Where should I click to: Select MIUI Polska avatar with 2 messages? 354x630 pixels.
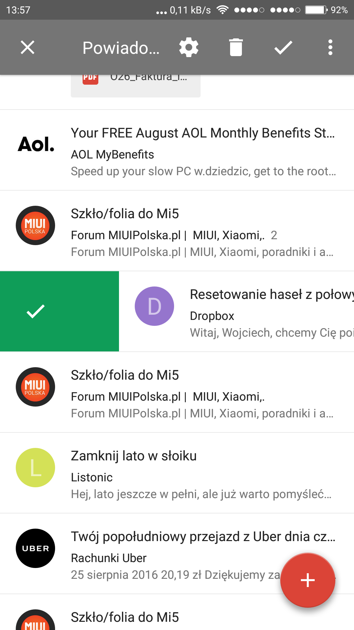click(x=35, y=225)
